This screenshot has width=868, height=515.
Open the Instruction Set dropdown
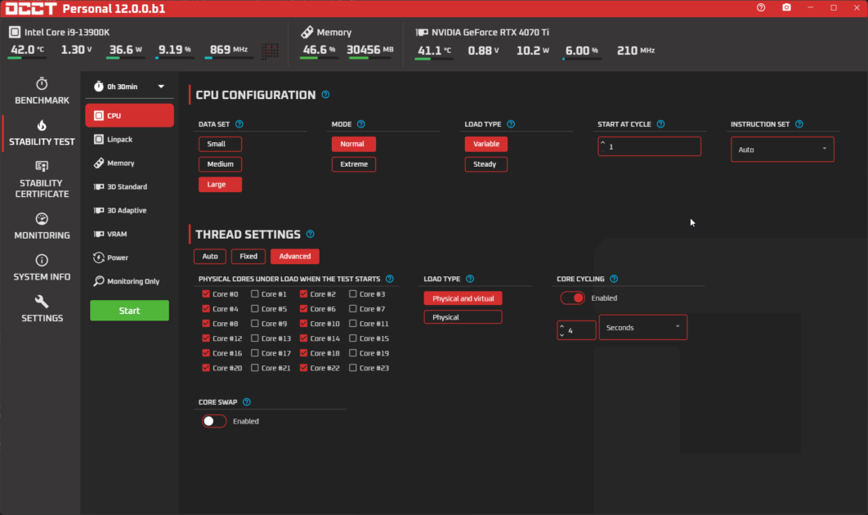(x=781, y=149)
